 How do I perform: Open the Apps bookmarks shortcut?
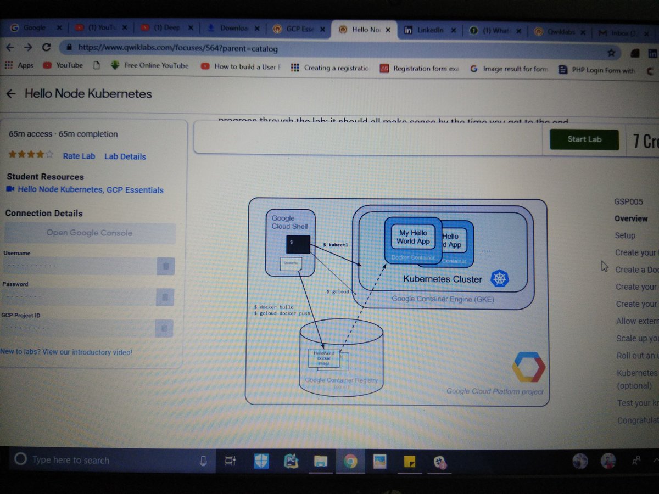[19, 65]
